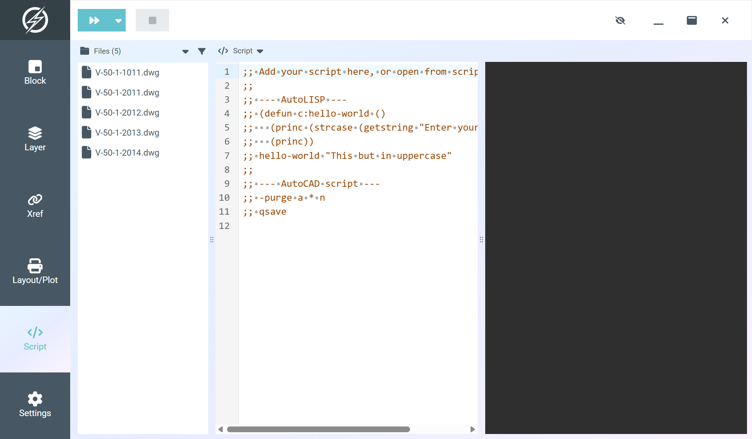Select file V-50-1-1011.dwg
This screenshot has width=752, height=439.
[143, 72]
